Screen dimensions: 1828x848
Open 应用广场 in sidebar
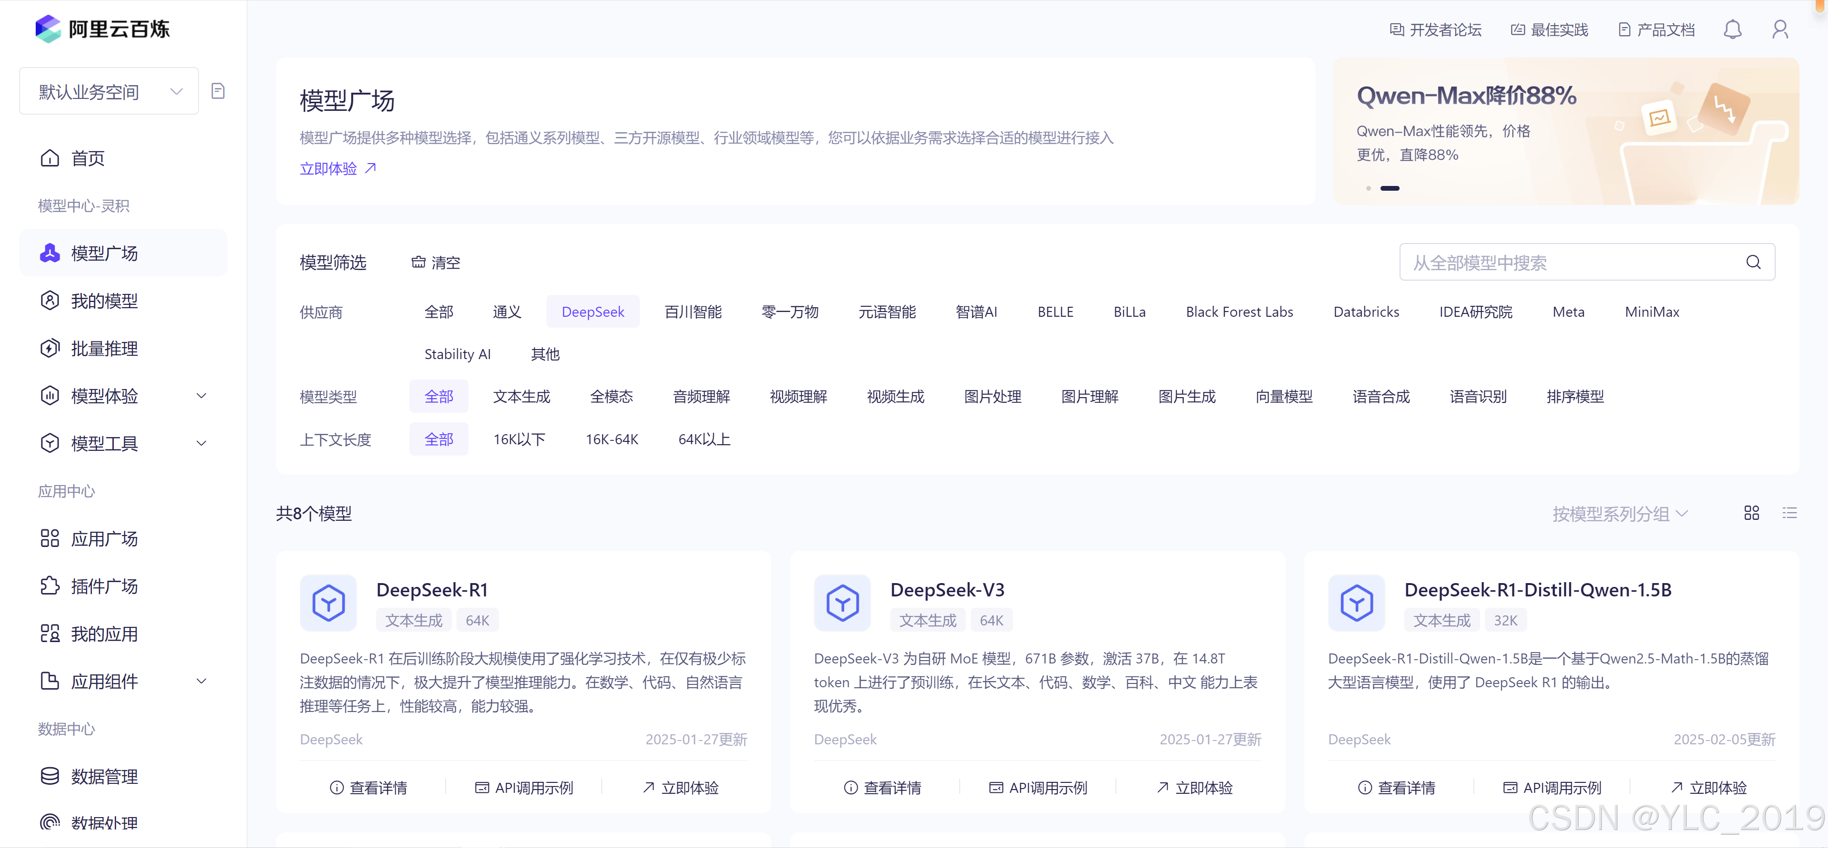tap(123, 538)
